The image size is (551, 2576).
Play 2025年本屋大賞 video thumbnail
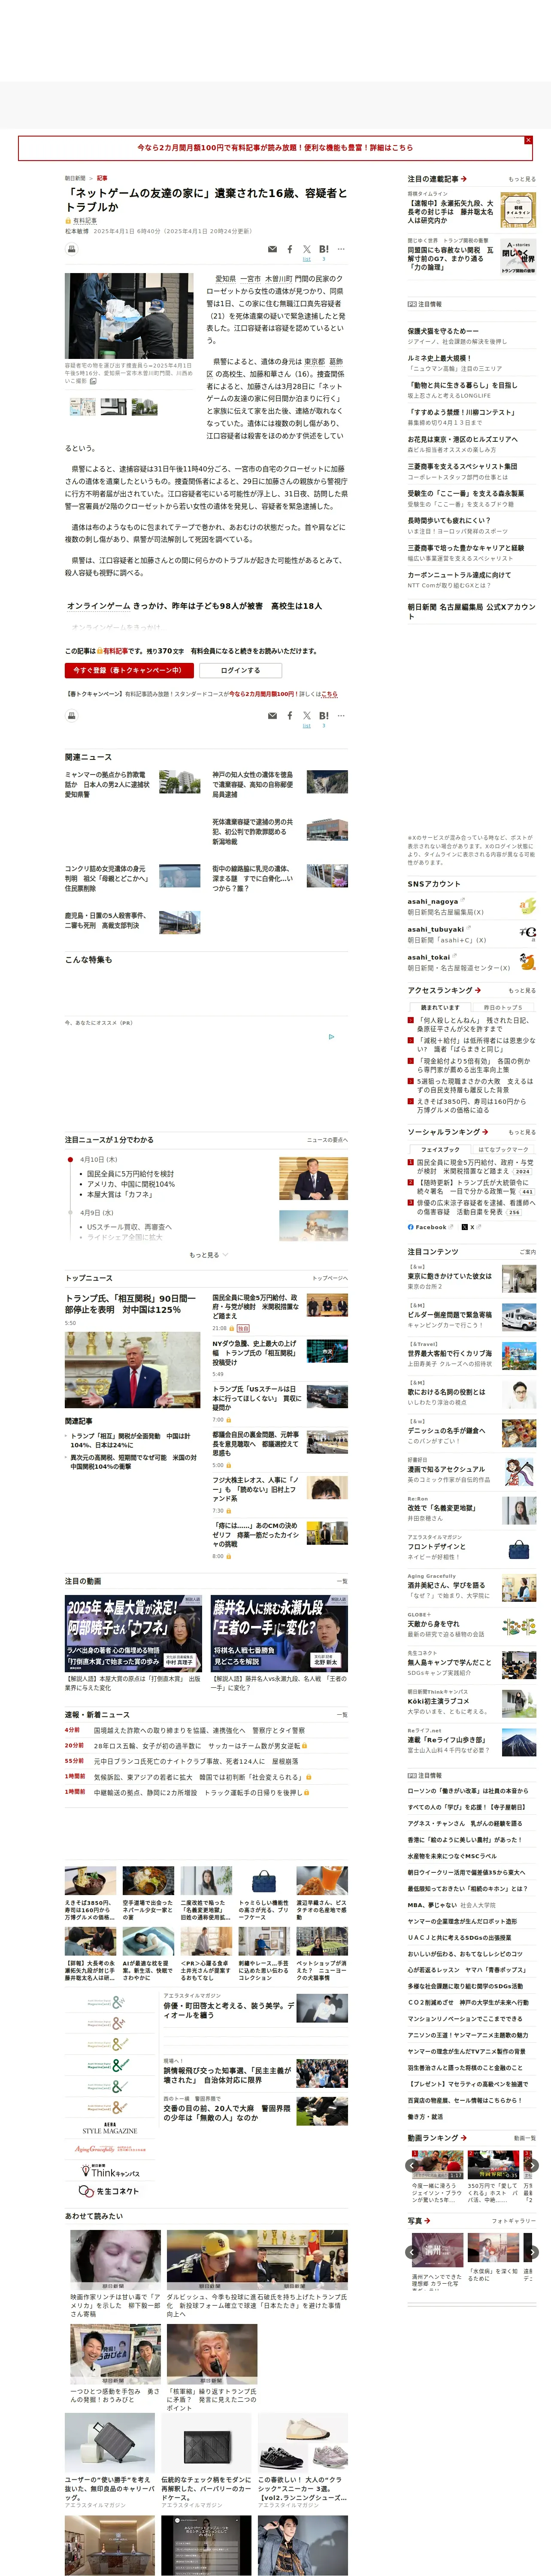[134, 1633]
